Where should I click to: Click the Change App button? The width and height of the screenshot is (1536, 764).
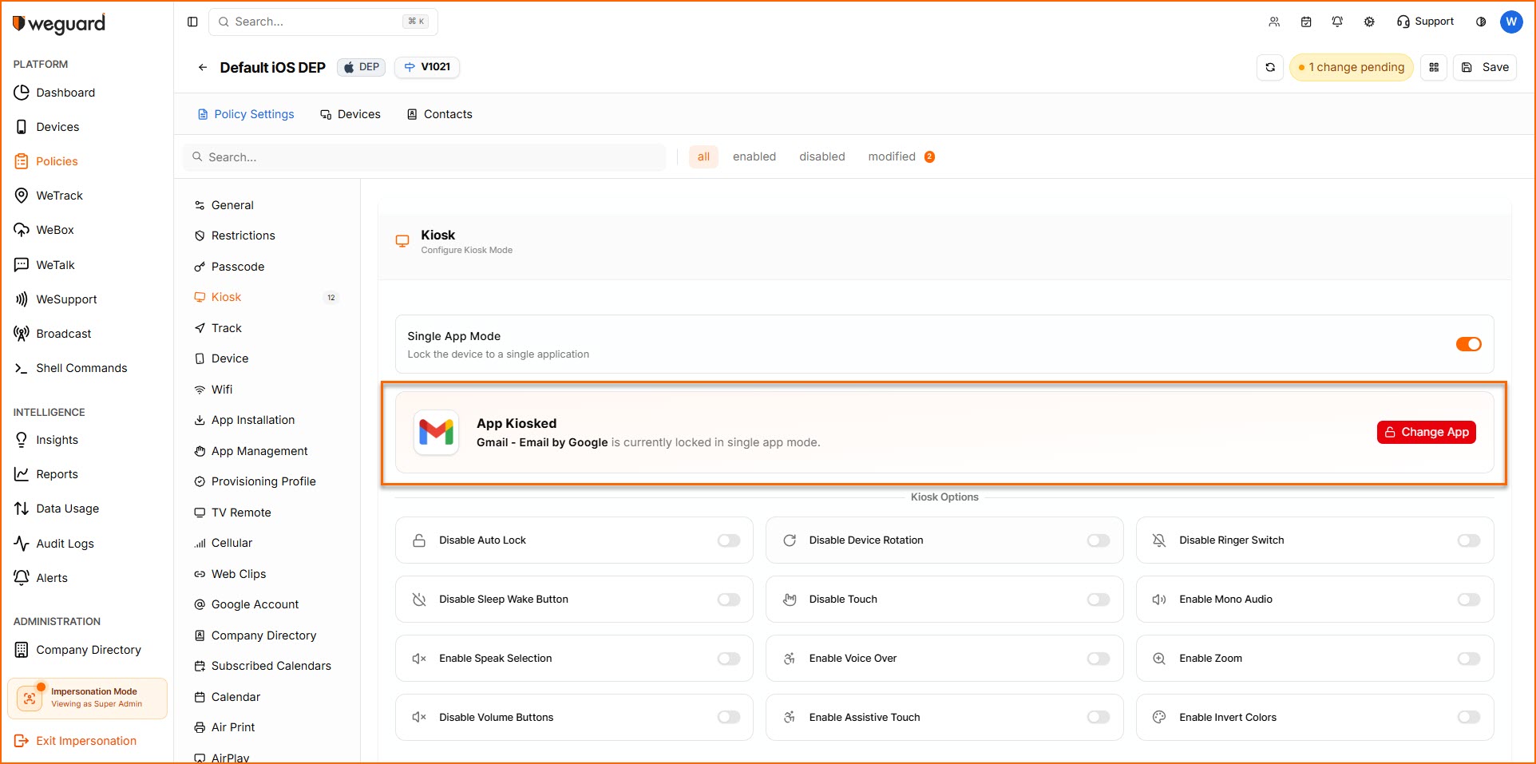tap(1426, 432)
